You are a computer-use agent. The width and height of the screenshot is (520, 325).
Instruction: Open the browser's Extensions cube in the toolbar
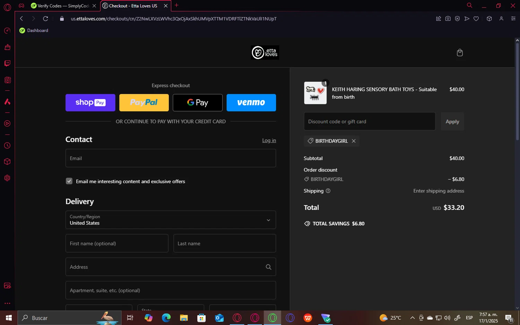[489, 19]
